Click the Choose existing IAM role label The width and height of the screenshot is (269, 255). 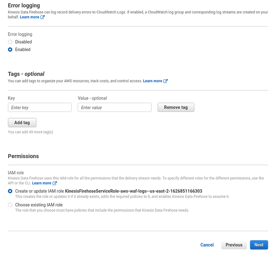pos(39,205)
